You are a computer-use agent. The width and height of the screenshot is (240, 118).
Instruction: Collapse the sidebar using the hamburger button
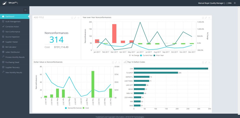click(25, 10)
